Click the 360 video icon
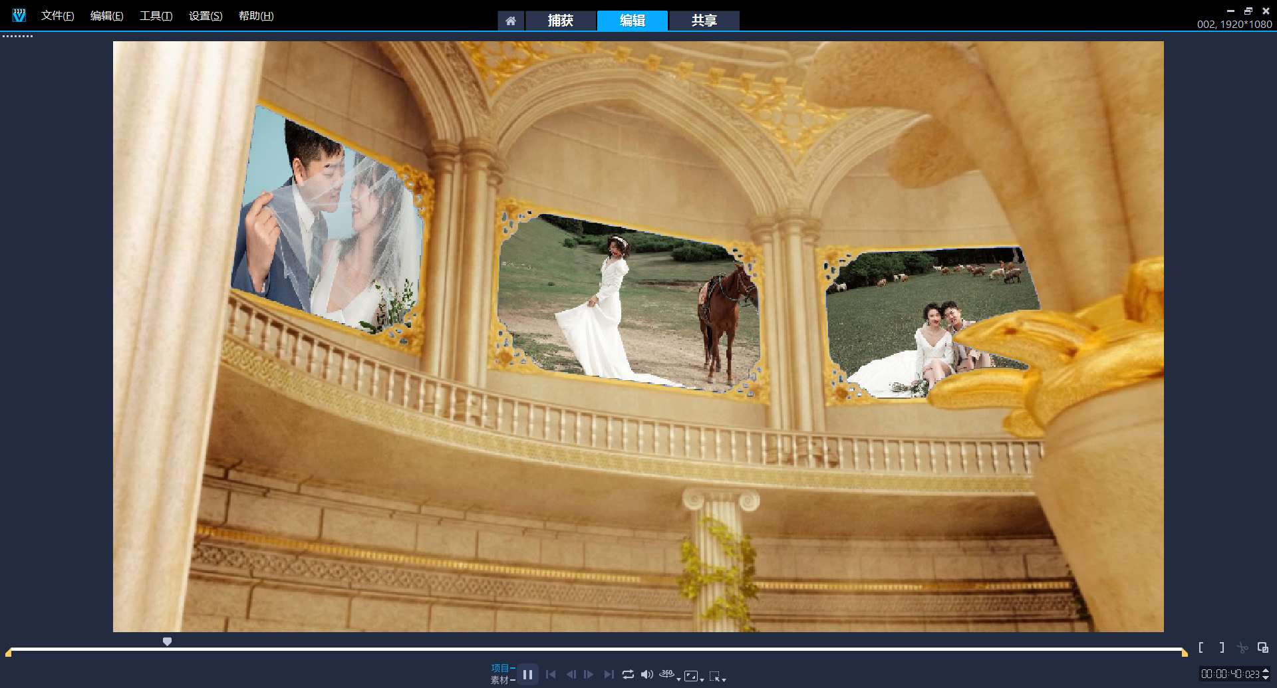The image size is (1277, 688). [666, 674]
